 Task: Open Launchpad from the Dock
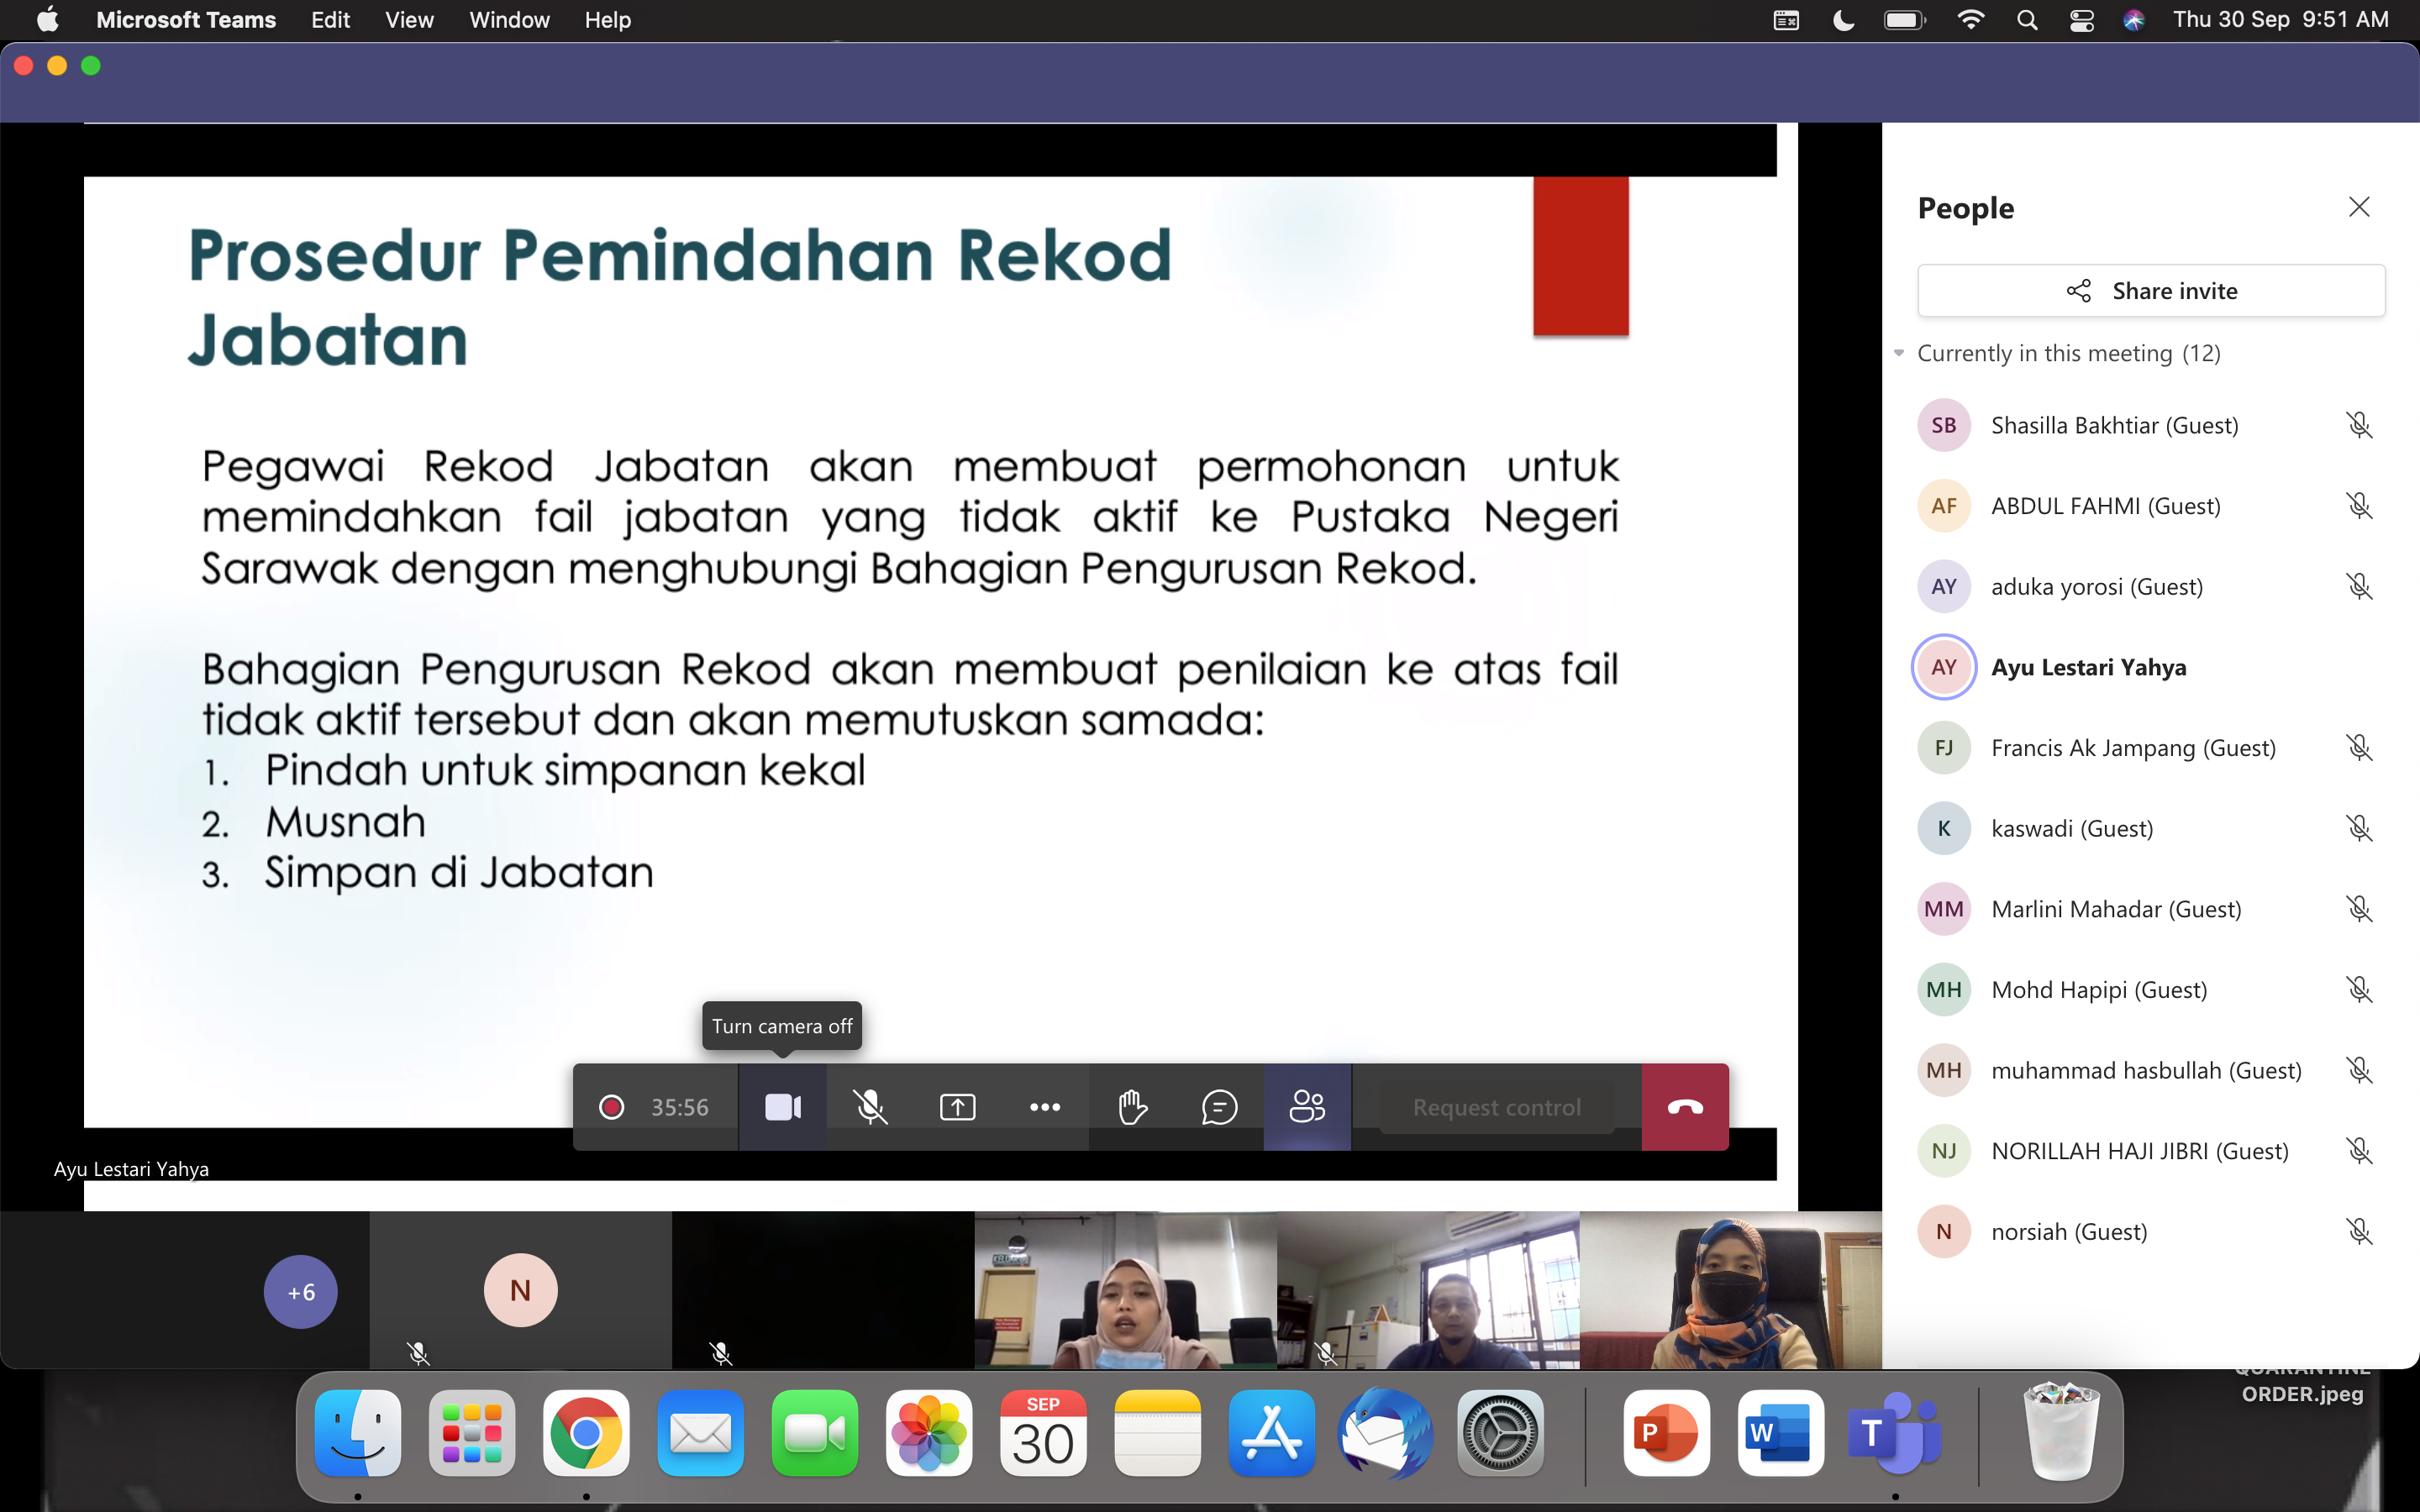(x=472, y=1433)
